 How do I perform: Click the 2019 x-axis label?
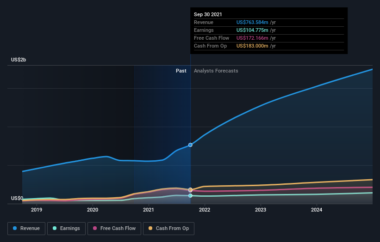coord(37,210)
